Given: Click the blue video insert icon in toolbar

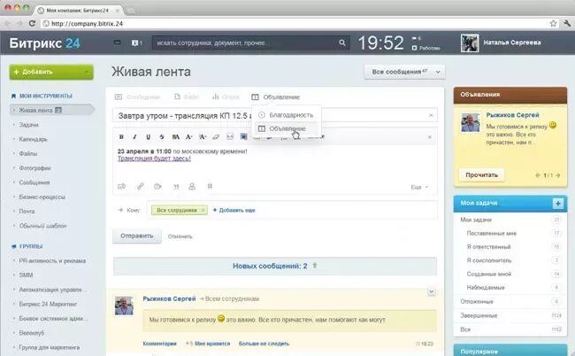Looking at the screenshot, I should (x=243, y=136).
